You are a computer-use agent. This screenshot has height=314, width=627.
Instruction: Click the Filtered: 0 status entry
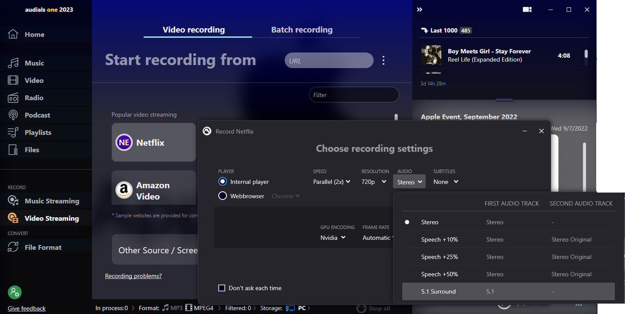click(x=238, y=308)
